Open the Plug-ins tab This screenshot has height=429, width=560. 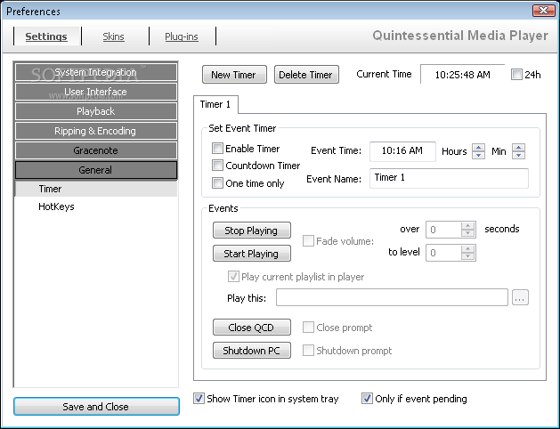[x=182, y=36]
